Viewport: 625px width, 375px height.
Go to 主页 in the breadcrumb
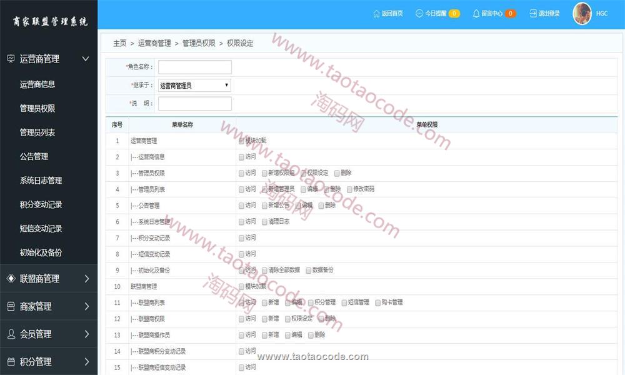coord(119,43)
